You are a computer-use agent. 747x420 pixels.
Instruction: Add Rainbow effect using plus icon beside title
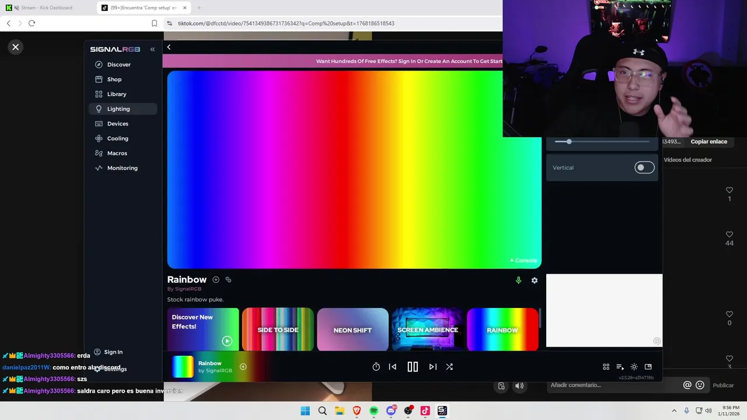pyautogui.click(x=216, y=280)
